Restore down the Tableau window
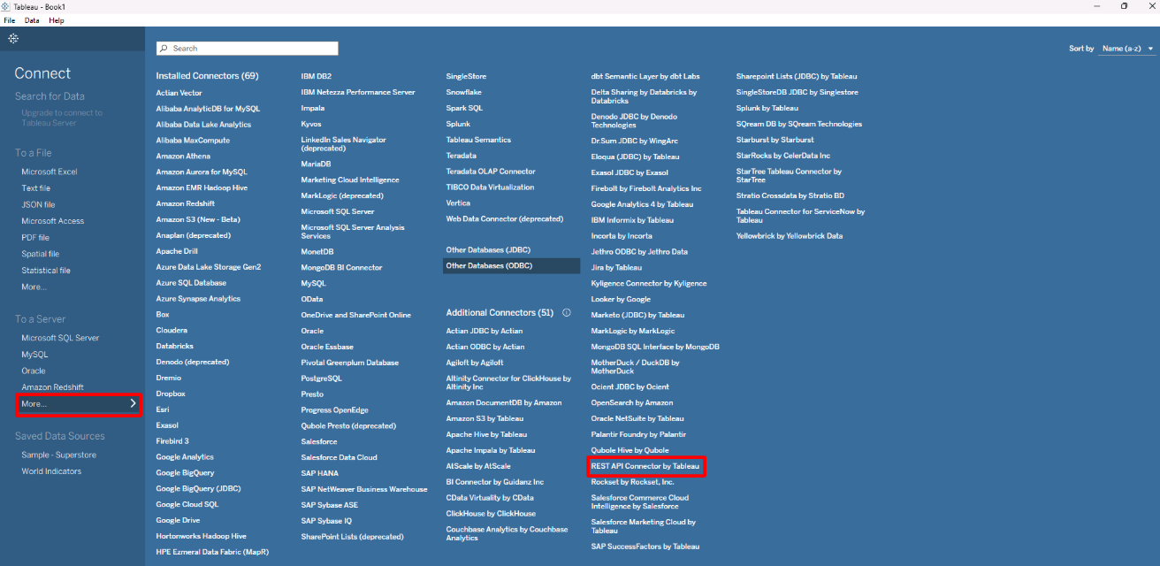Viewport: 1160px width, 566px height. 1124,6
